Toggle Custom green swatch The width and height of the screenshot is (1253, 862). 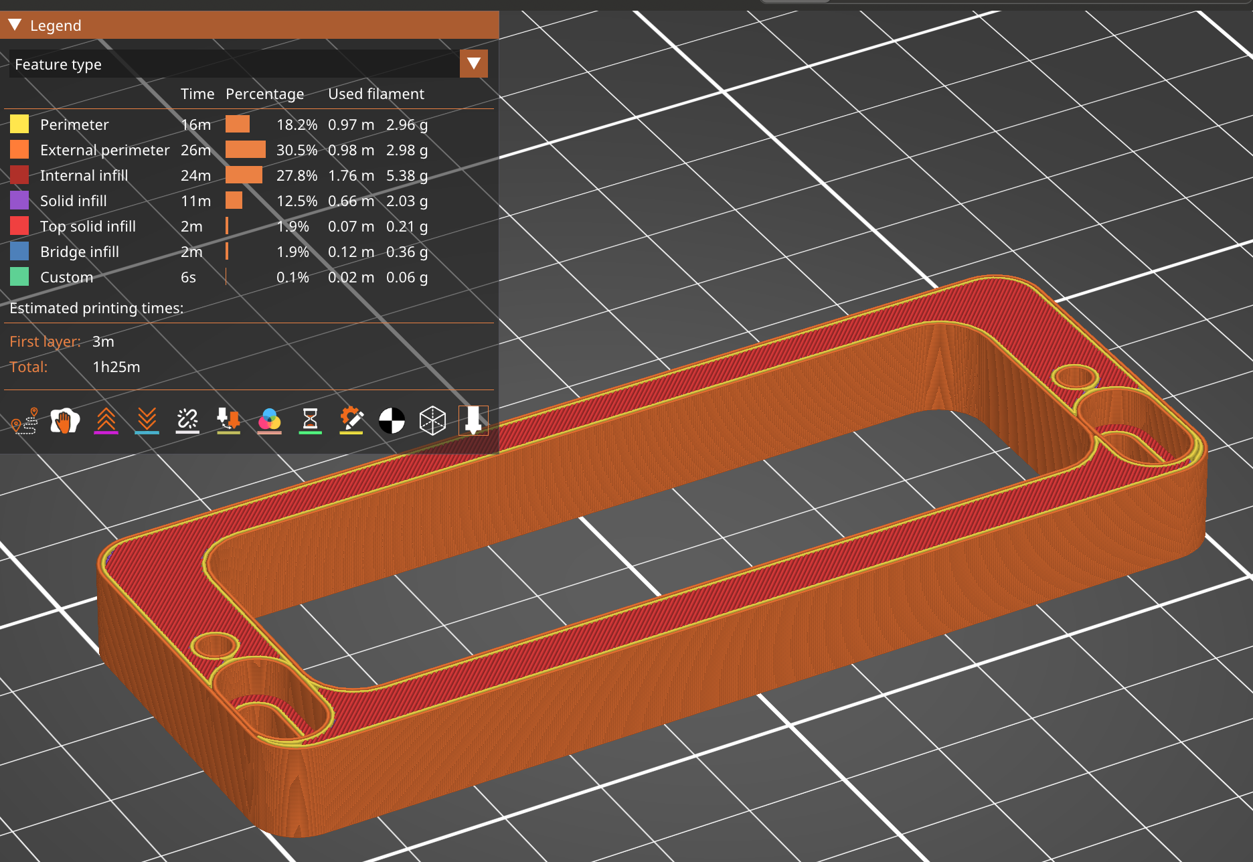19,276
